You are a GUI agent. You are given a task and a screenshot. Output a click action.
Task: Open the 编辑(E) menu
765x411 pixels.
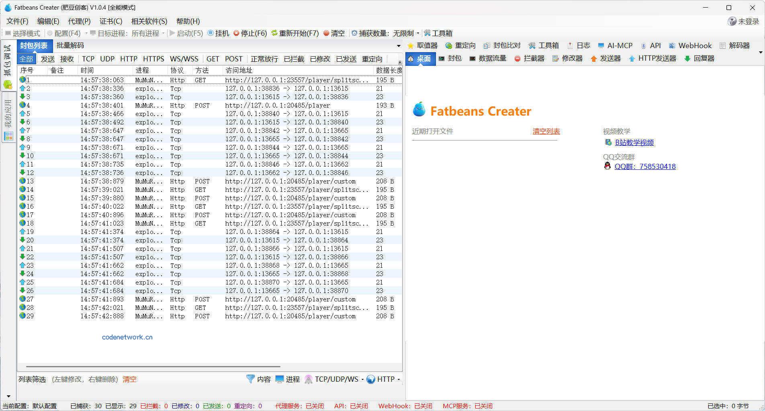tap(48, 21)
